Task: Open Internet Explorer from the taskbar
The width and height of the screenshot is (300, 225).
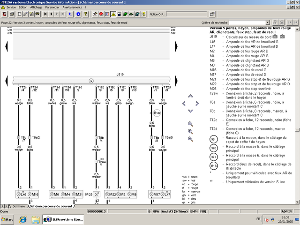Action: (22, 219)
